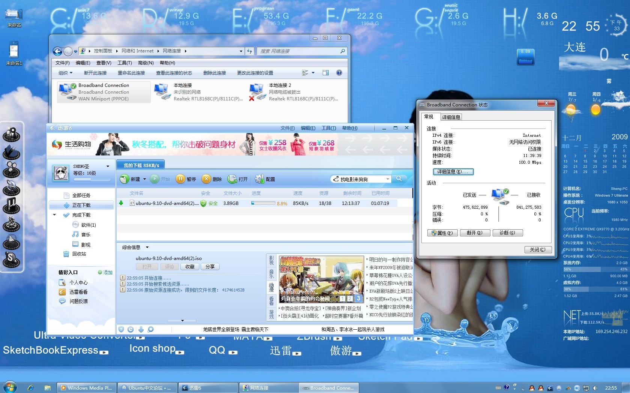The height and width of the screenshot is (393, 630).
Task: Click the 属性(P) button in status dialog
Action: (442, 233)
